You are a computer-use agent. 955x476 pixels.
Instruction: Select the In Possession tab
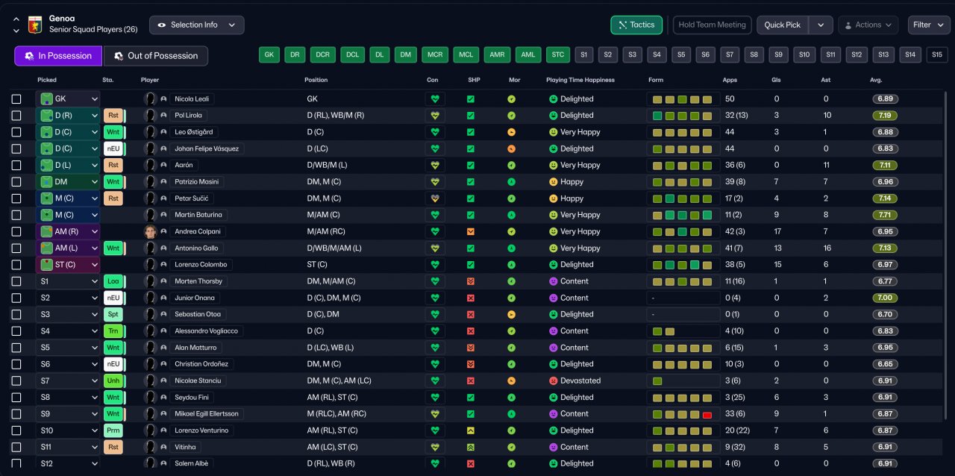[x=58, y=56]
